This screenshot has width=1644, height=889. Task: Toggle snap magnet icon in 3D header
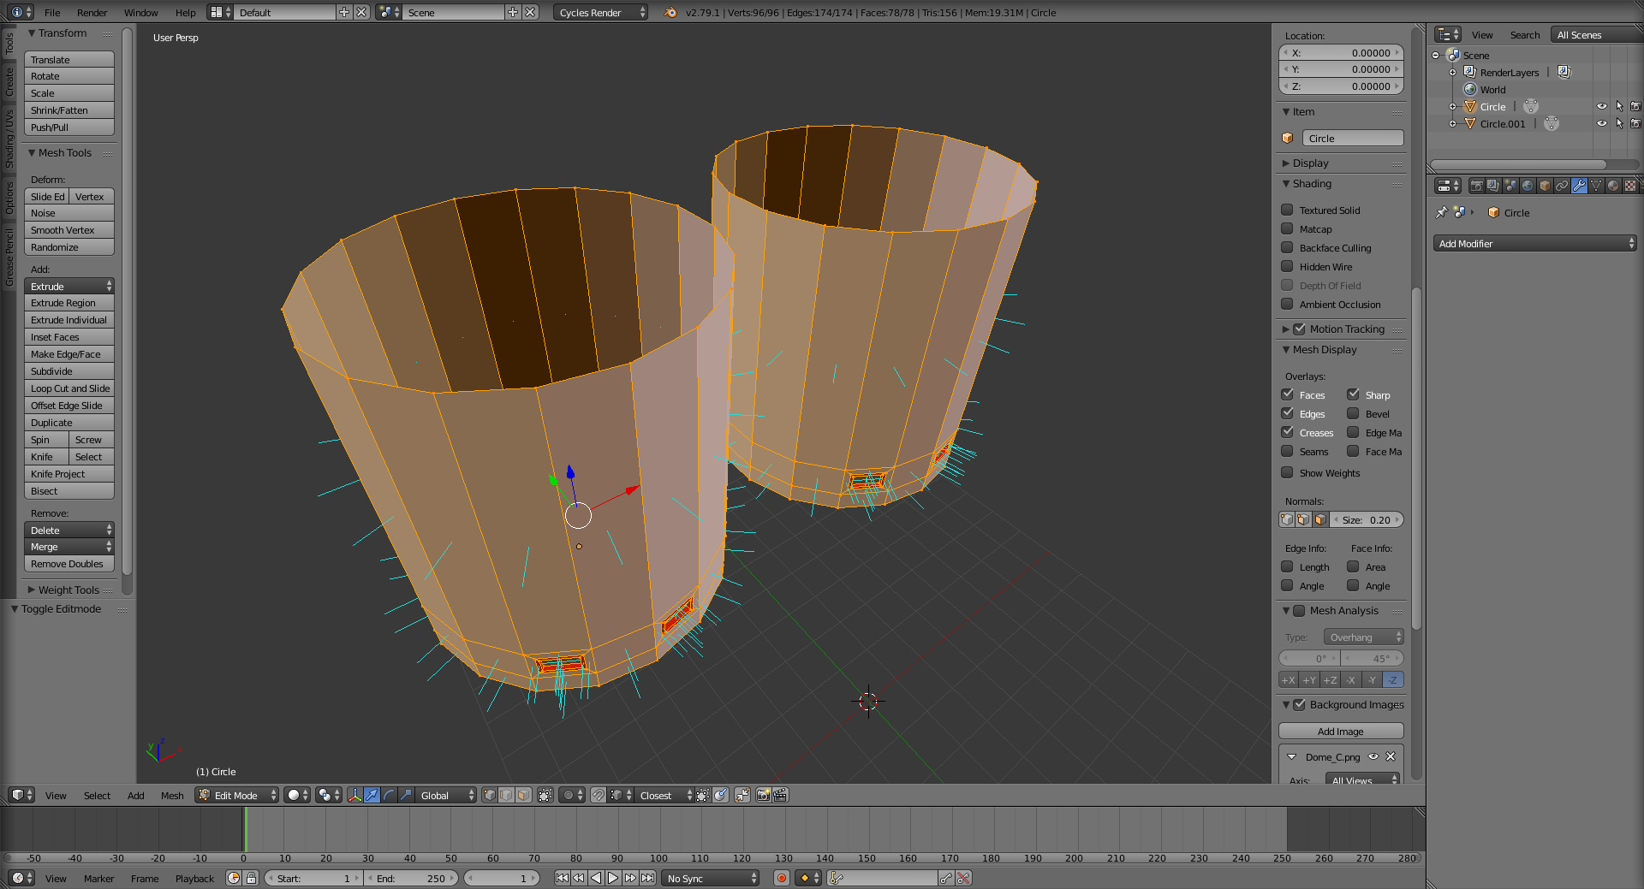[599, 795]
